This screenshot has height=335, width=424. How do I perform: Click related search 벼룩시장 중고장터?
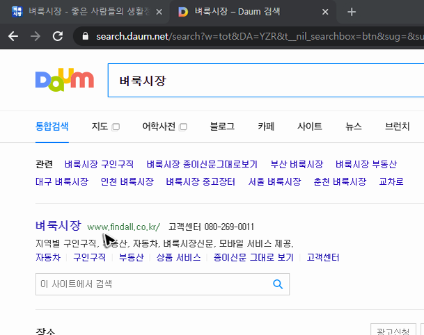point(201,181)
